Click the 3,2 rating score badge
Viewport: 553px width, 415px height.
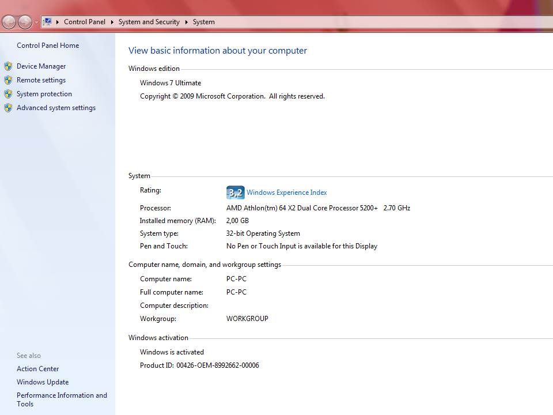pos(235,193)
